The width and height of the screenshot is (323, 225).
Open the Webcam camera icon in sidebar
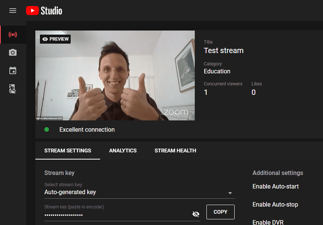13,53
